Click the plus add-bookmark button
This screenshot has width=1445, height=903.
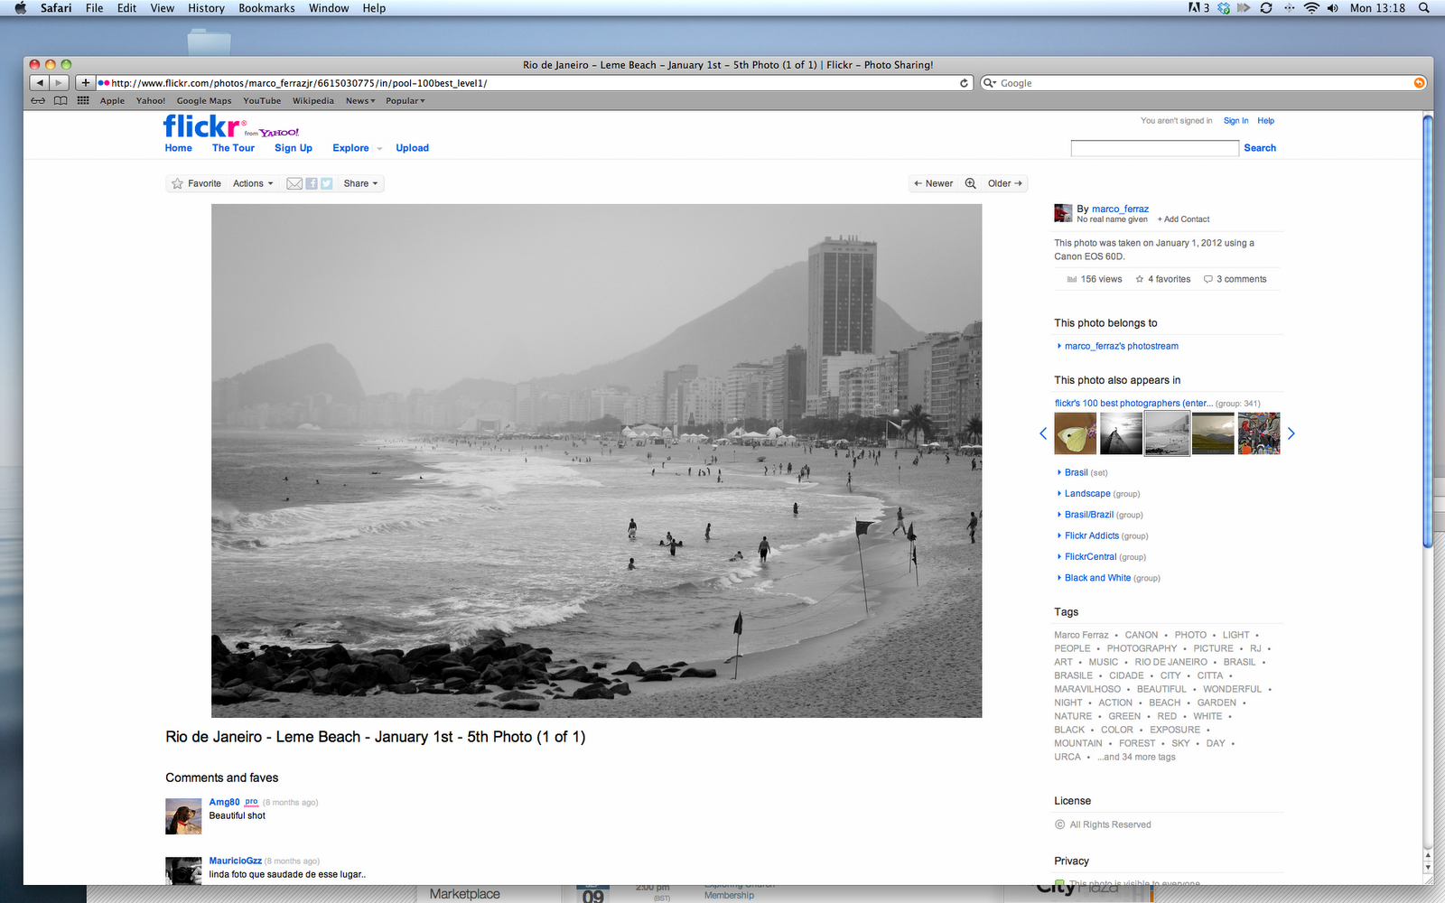(86, 83)
